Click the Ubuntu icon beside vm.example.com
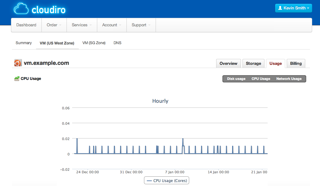This screenshot has width=320, height=188. pos(18,63)
